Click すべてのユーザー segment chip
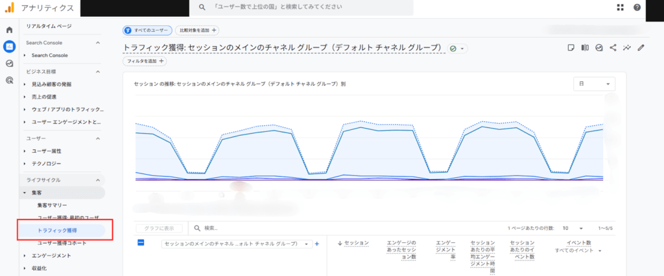The width and height of the screenshot is (664, 276). point(148,30)
